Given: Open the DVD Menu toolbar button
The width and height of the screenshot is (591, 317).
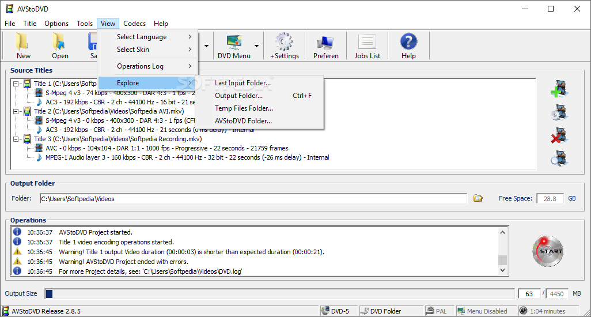Looking at the screenshot, I should 234,46.
